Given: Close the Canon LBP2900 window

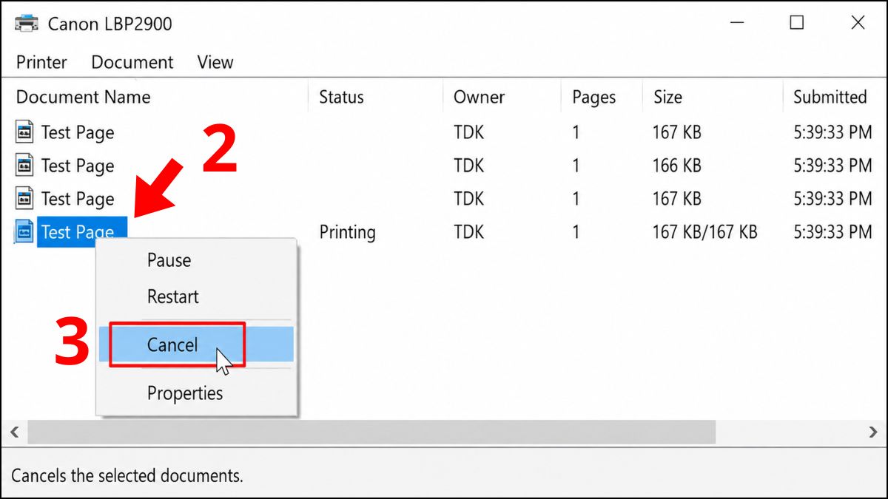Looking at the screenshot, I should click(858, 23).
